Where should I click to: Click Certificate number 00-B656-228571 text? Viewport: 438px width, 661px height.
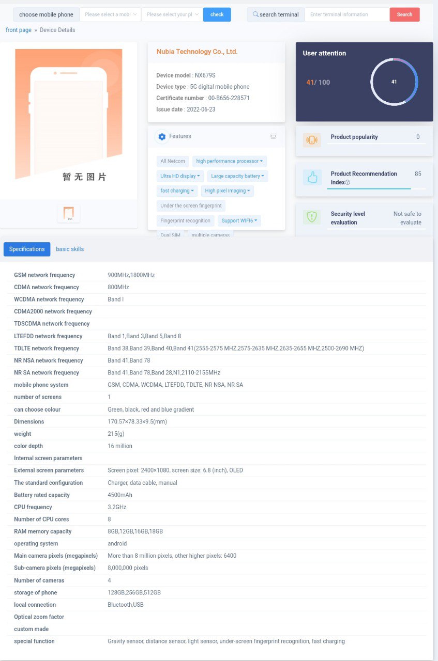203,98
